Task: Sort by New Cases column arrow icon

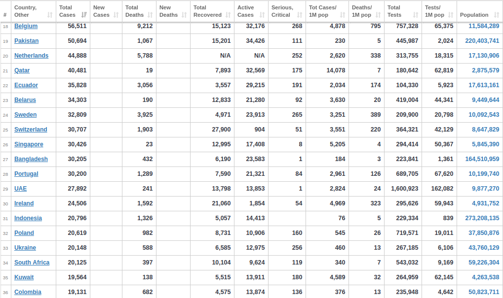Action: (x=116, y=15)
